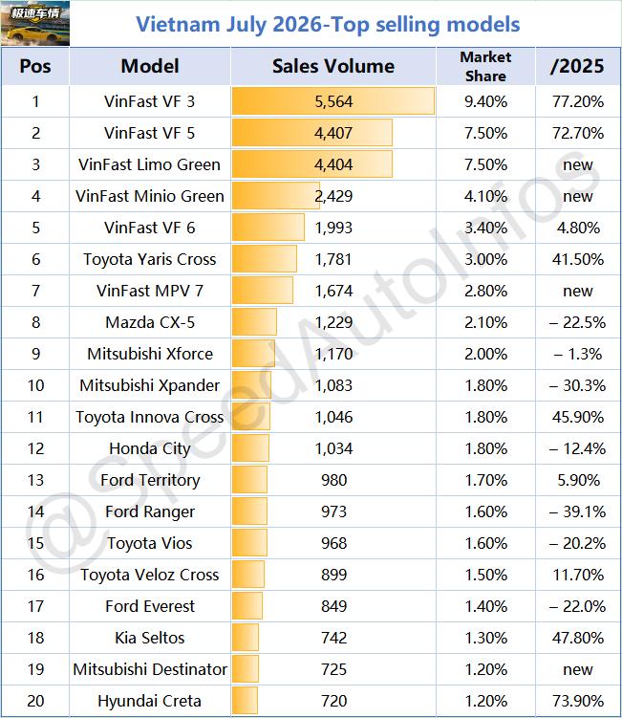Screen dimensions: 622x718
Task: Select the VinFast VF 3 model cell
Action: 150,101
